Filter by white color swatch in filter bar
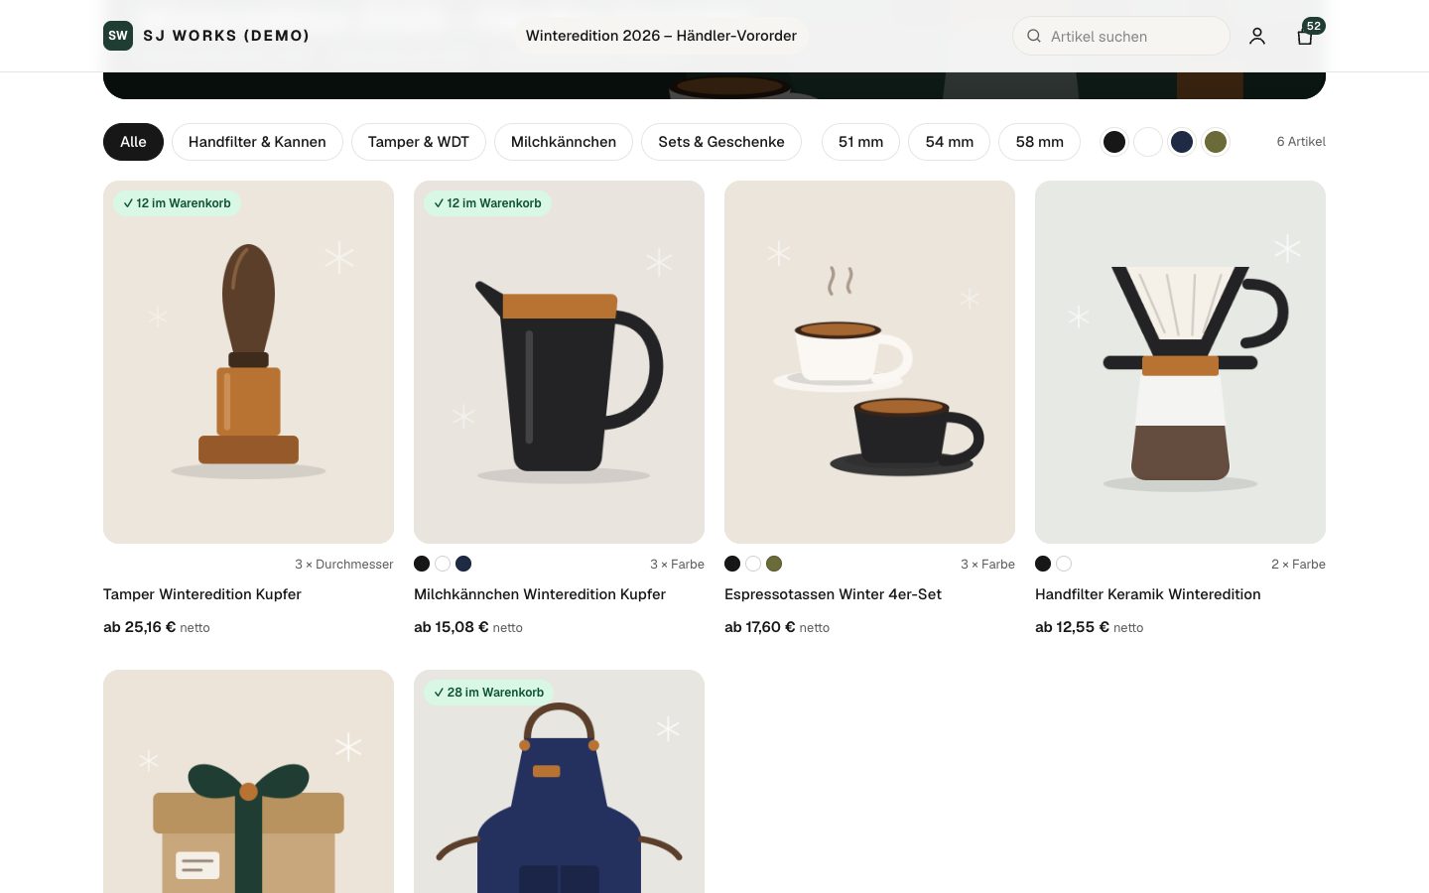Viewport: 1429px width, 893px height. tap(1148, 142)
